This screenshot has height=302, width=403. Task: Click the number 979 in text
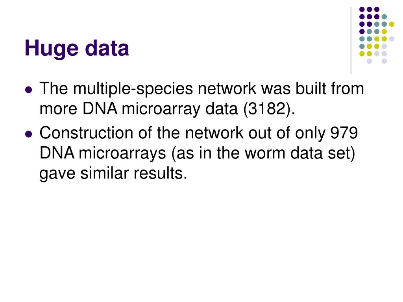pos(344,133)
